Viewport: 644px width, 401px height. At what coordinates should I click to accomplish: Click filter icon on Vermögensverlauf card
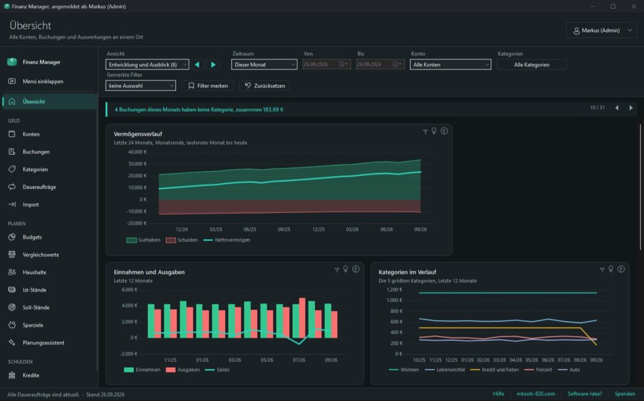click(x=425, y=131)
